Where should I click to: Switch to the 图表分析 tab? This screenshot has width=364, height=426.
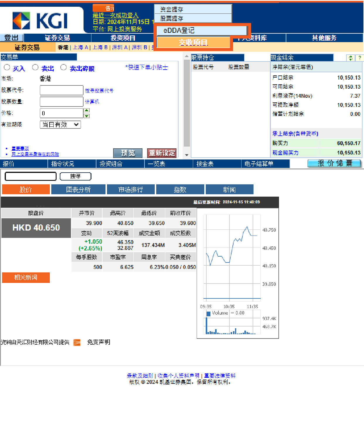pyautogui.click(x=78, y=190)
